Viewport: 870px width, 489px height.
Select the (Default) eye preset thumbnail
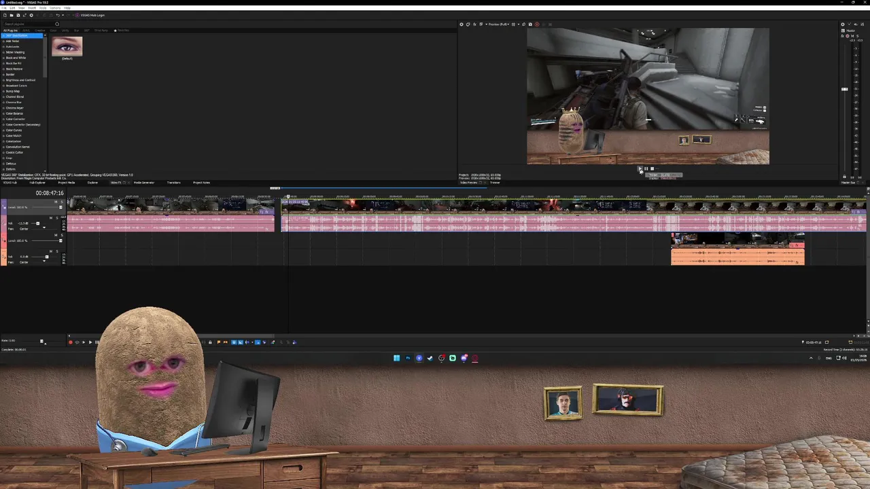coord(67,48)
